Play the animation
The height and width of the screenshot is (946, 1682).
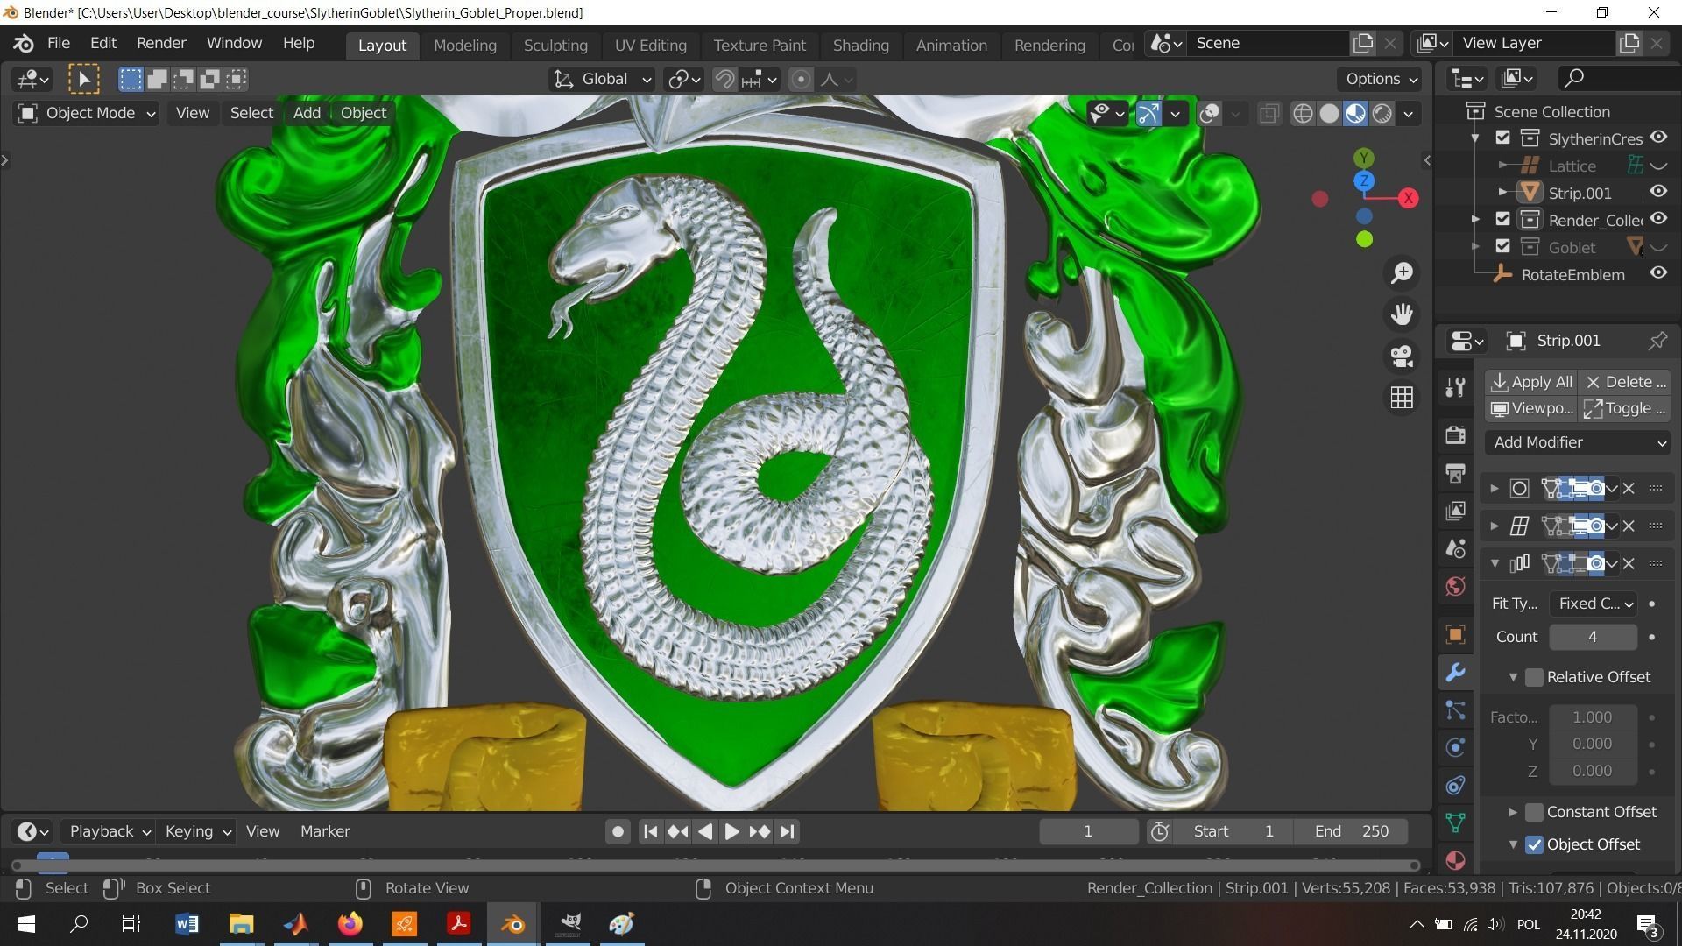(x=731, y=831)
